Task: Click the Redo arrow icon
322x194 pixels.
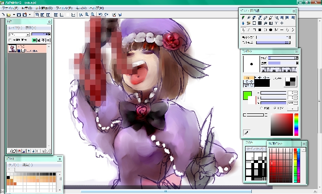Action: [107, 15]
